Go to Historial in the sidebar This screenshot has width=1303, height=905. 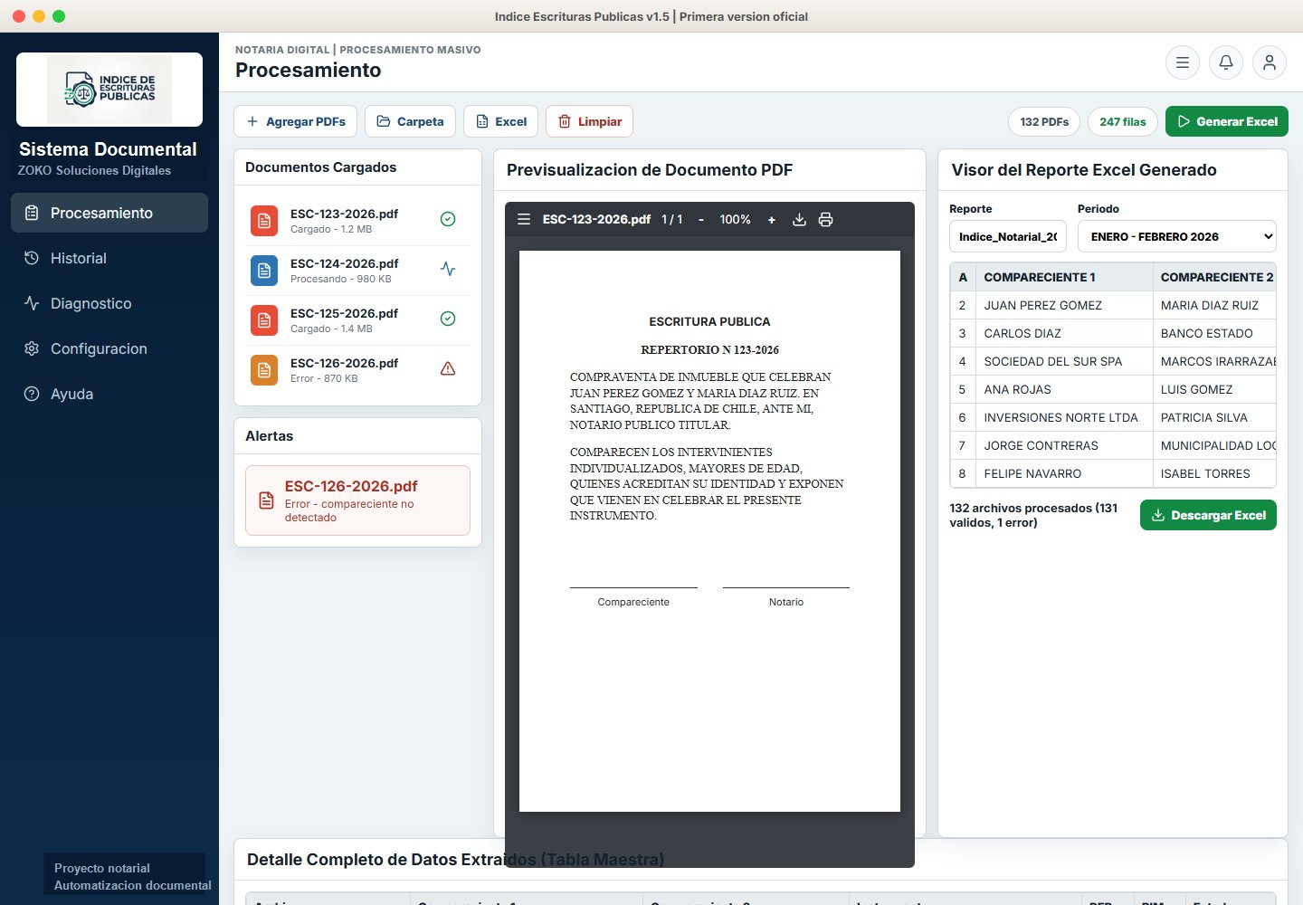109,258
